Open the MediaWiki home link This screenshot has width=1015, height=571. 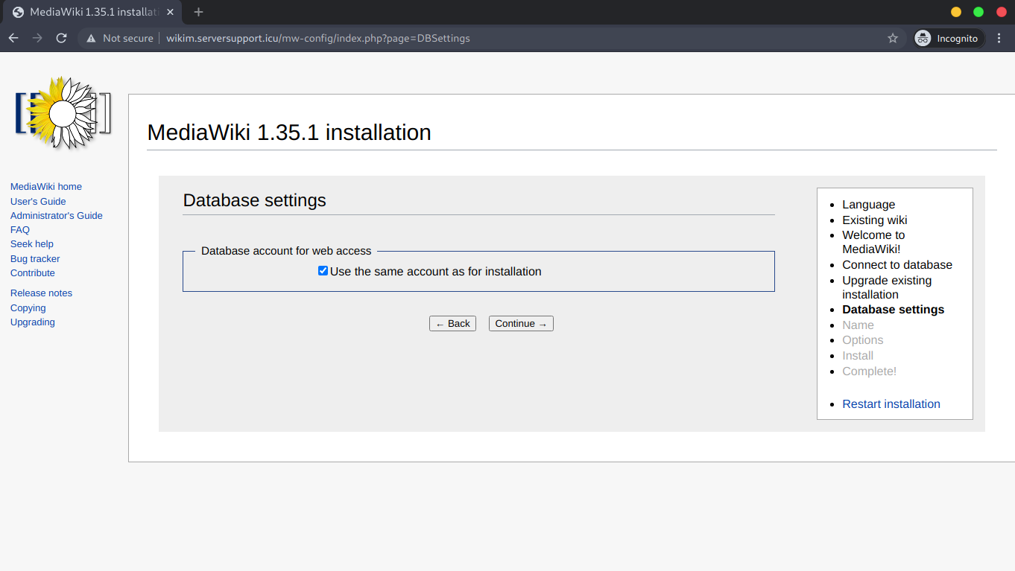tap(46, 187)
